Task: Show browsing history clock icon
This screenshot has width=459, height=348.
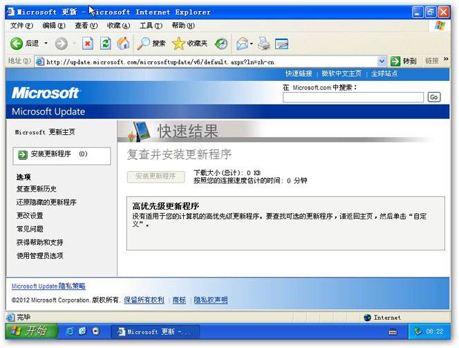Action: [x=221, y=44]
